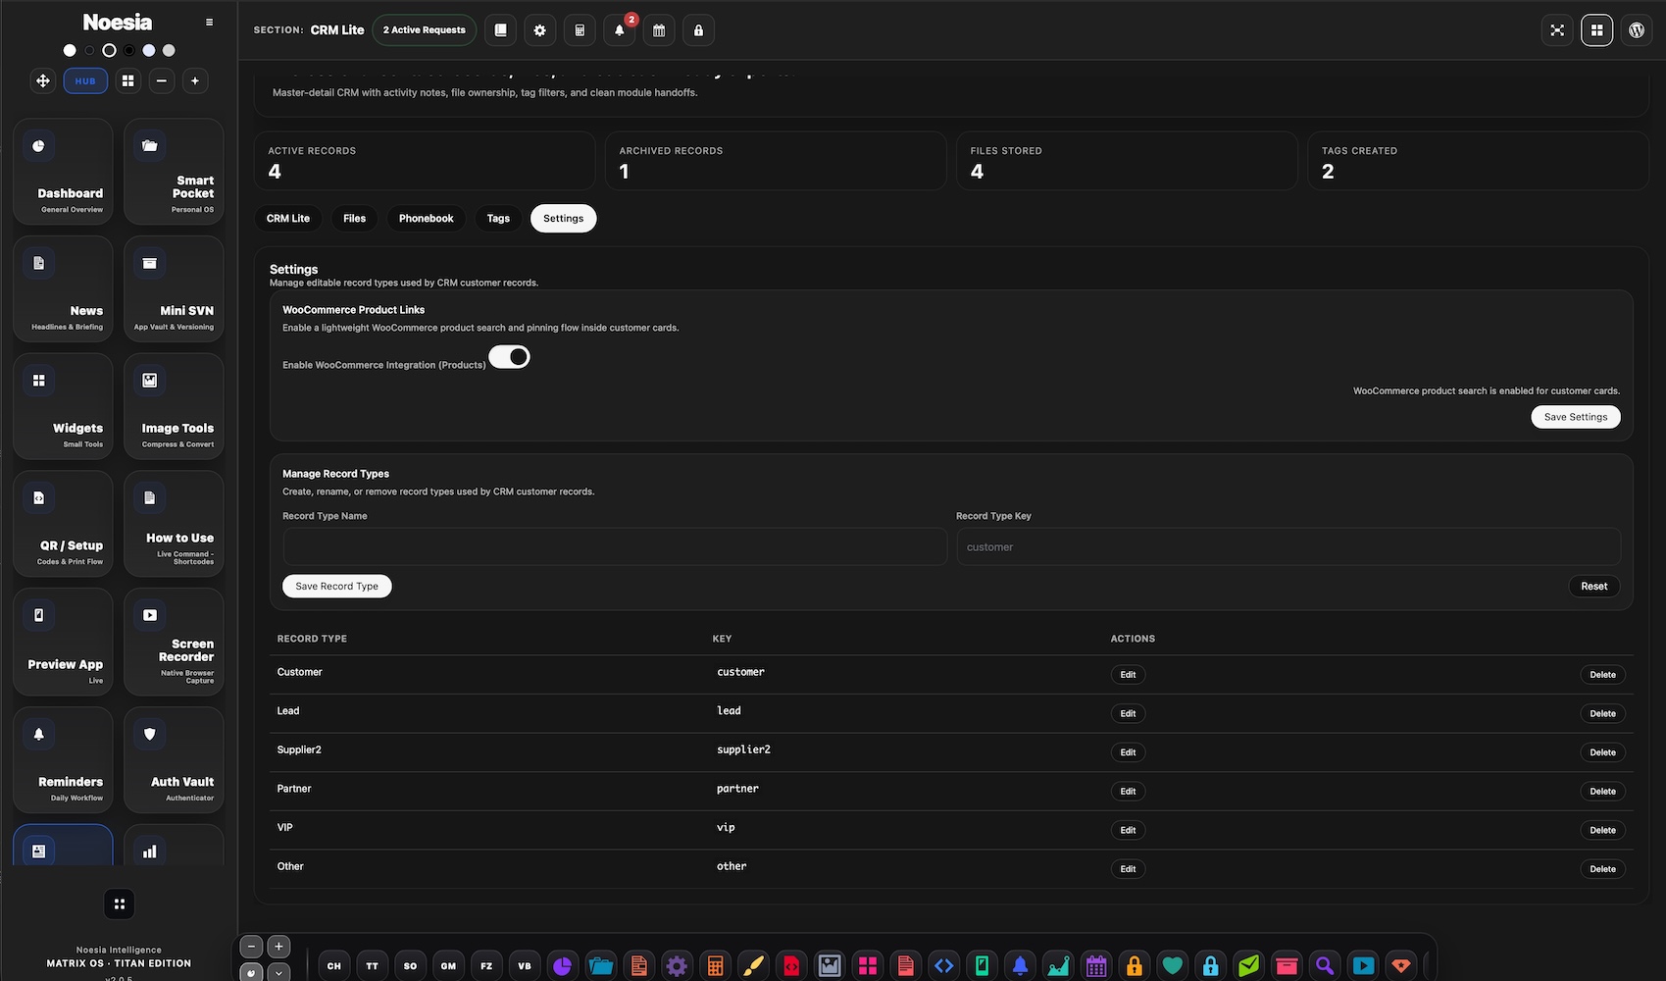Switch to the Tags tab

click(498, 219)
